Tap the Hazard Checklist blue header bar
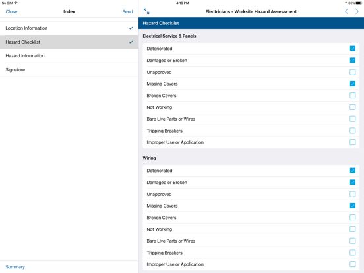 [x=251, y=23]
